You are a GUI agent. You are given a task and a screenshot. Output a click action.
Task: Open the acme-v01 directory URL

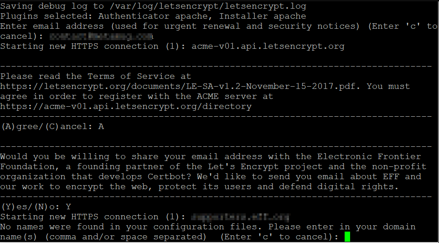[126, 106]
